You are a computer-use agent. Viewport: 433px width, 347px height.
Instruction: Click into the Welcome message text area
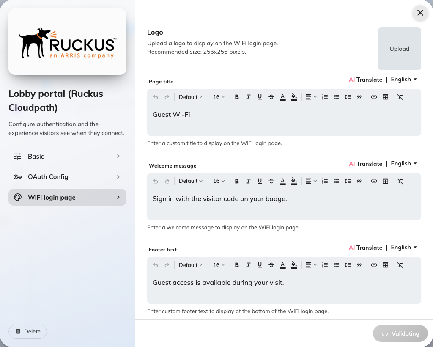point(284,204)
